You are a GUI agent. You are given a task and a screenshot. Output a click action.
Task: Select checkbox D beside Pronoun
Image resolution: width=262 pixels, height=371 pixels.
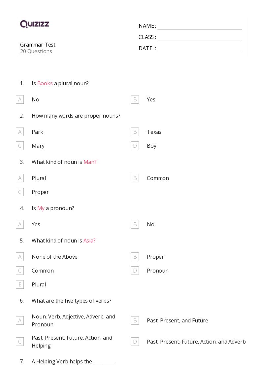pos(135,271)
